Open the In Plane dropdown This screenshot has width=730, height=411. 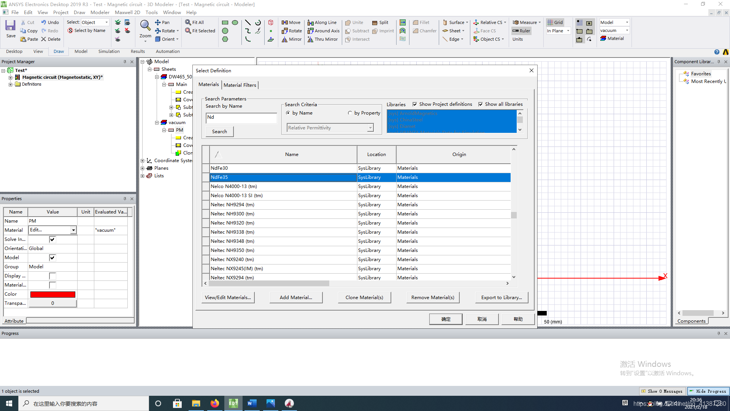pos(568,31)
